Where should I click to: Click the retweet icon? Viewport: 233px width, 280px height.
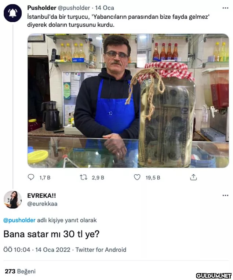coord(83,177)
